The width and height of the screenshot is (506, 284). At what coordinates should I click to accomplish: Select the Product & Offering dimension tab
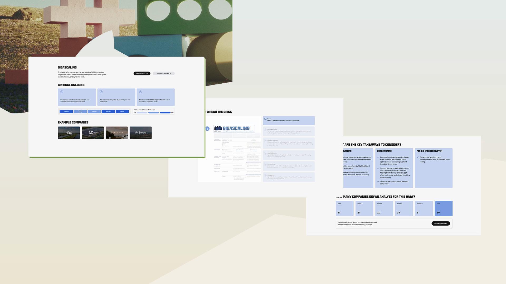click(x=80, y=111)
